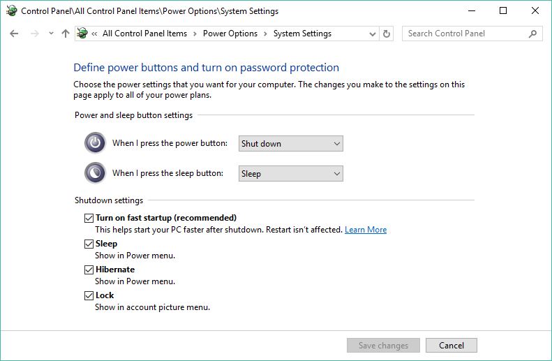Viewport: 552px width, 361px height.
Task: Uncheck Turn on fast startup checkbox
Action: (89, 218)
